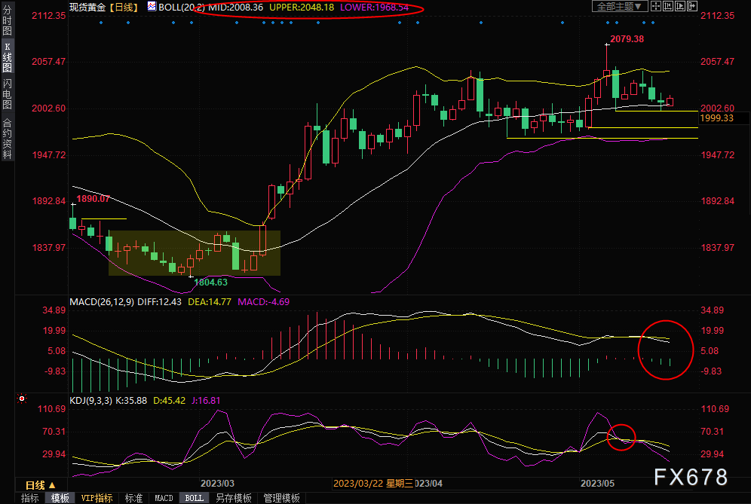Click the red KDJ settings icon
751x504 pixels.
(x=22, y=399)
